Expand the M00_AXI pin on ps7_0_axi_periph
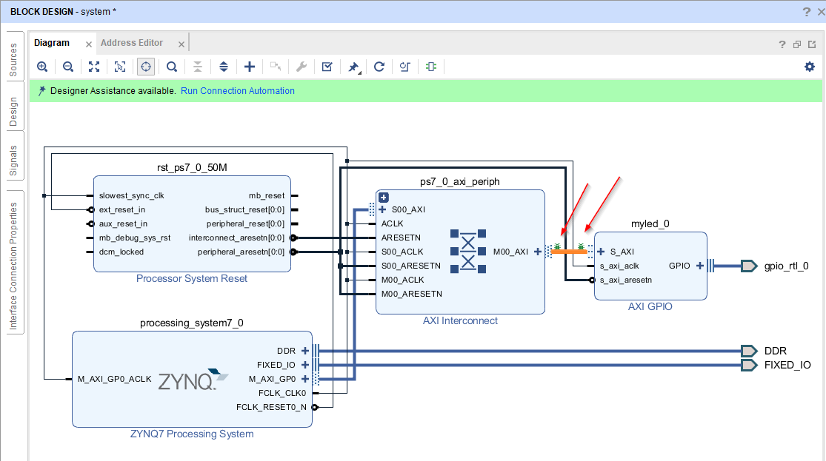 [538, 252]
